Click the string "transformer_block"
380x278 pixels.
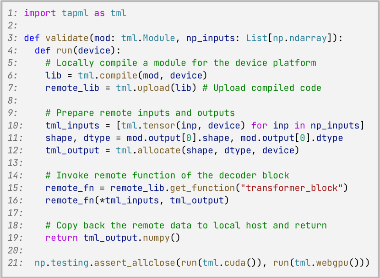[292, 188]
